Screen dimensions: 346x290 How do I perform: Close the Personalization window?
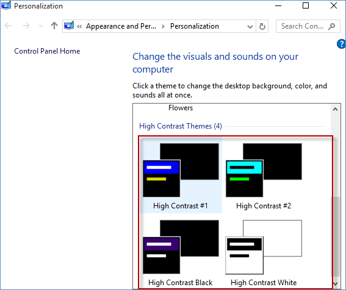point(334,5)
